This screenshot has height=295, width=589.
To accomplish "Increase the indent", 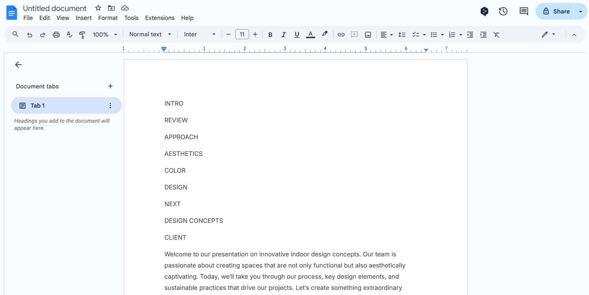I will pyautogui.click(x=483, y=34).
